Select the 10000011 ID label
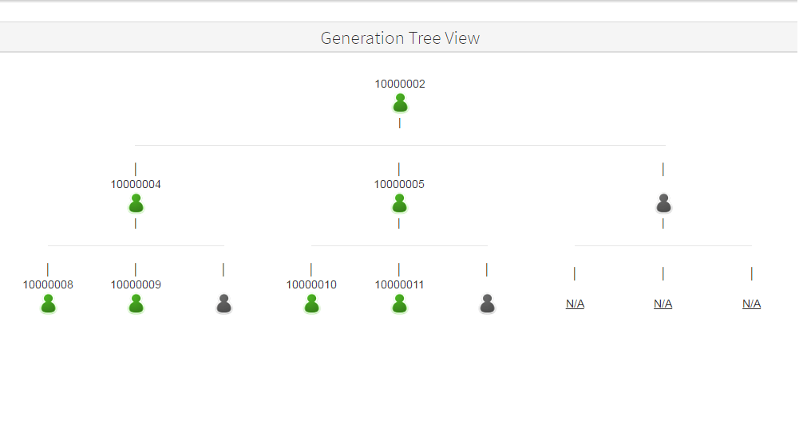The height and width of the screenshot is (443, 807). [x=399, y=284]
